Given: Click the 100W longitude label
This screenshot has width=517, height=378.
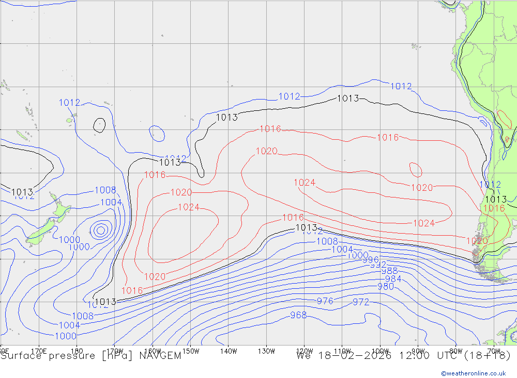Looking at the screenshot, I should click(380, 351).
